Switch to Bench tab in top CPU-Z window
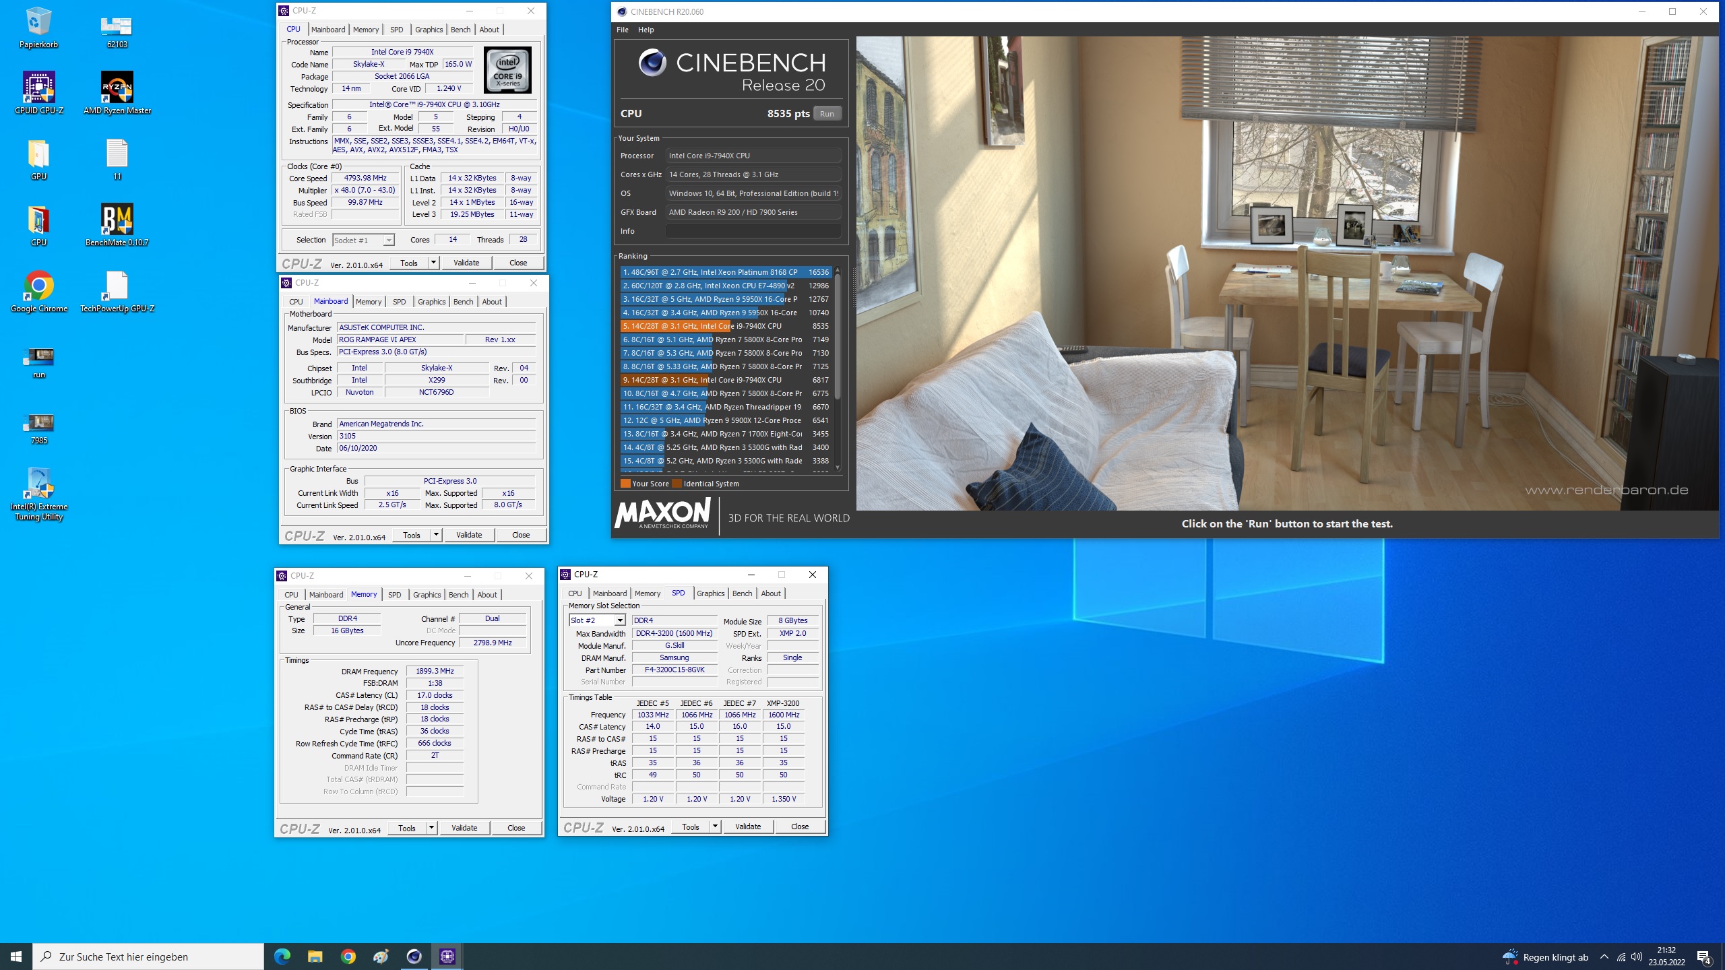Image resolution: width=1725 pixels, height=970 pixels. pos(461,30)
